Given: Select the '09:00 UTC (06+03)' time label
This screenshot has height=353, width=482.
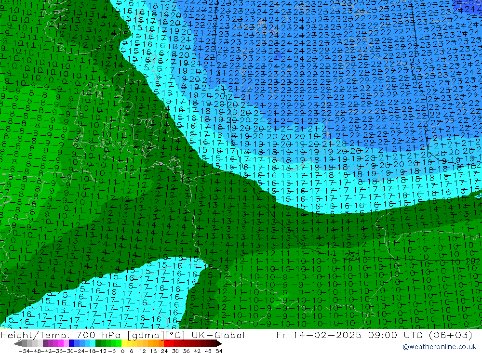Looking at the screenshot, I should coord(420,335).
